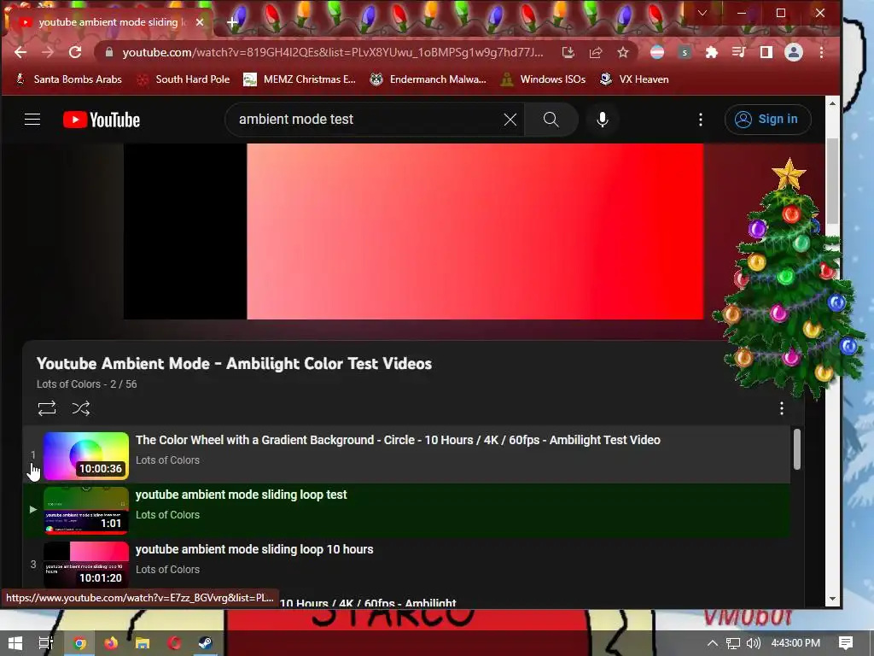Launch Opera from the taskbar

coord(174,643)
